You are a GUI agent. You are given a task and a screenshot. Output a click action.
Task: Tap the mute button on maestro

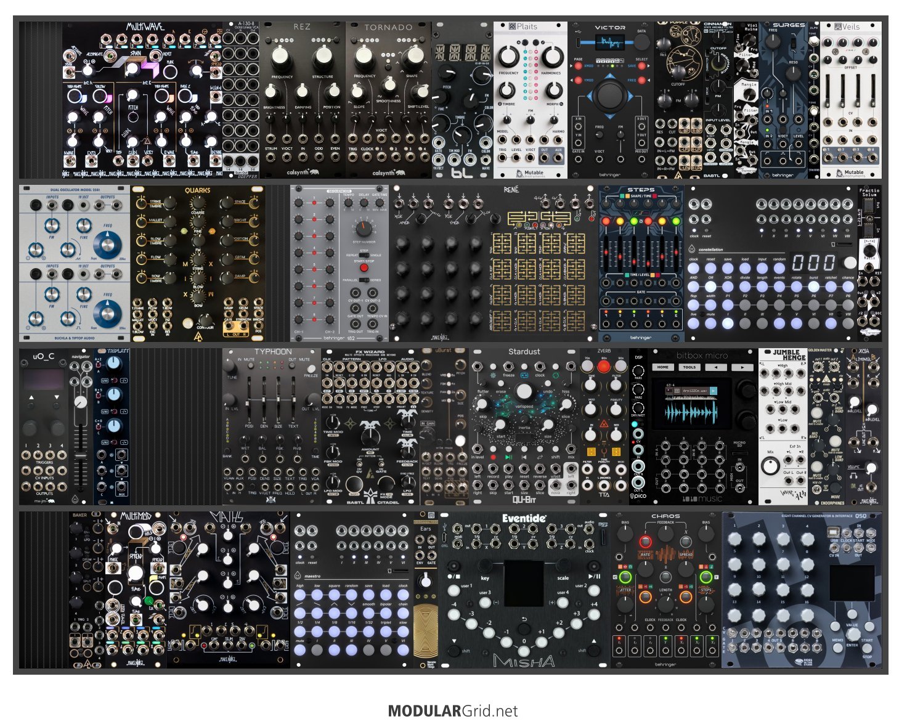(300, 649)
